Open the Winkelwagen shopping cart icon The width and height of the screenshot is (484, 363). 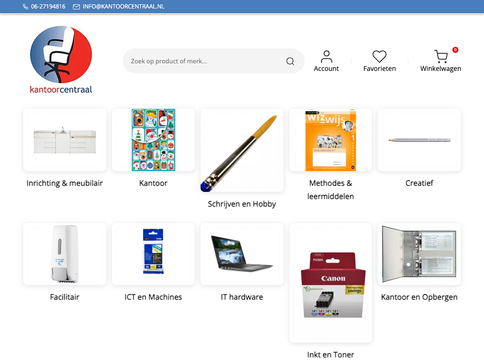point(441,57)
